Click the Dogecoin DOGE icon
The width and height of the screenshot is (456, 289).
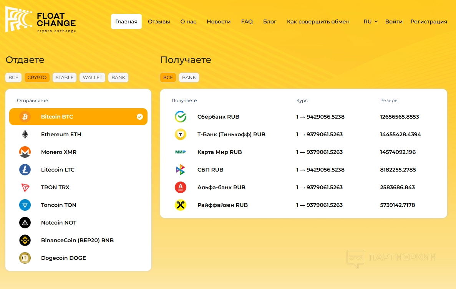point(25,258)
